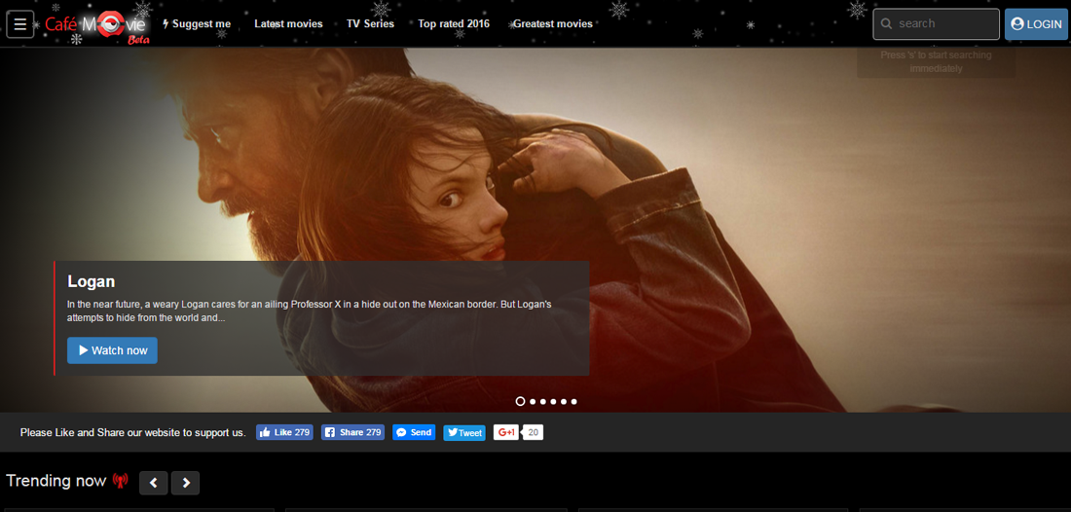
Task: Open Suggest me page
Action: pos(197,24)
